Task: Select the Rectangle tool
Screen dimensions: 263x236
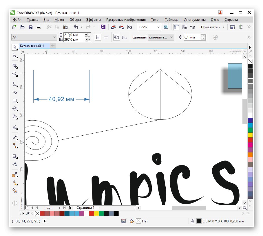Action: (15, 101)
